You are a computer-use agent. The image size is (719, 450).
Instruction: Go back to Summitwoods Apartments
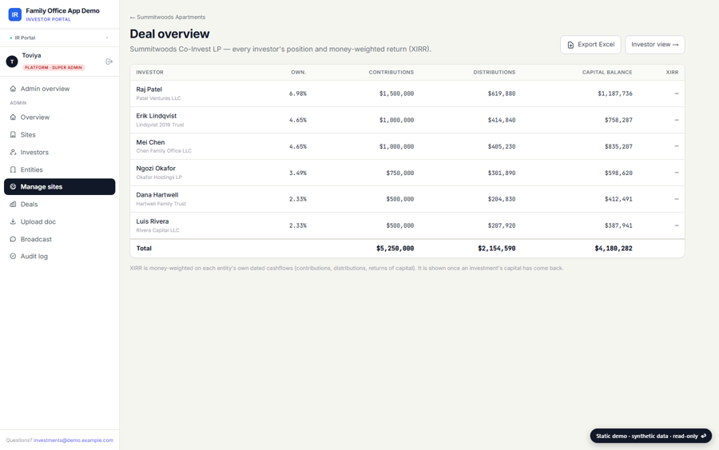[x=168, y=17]
